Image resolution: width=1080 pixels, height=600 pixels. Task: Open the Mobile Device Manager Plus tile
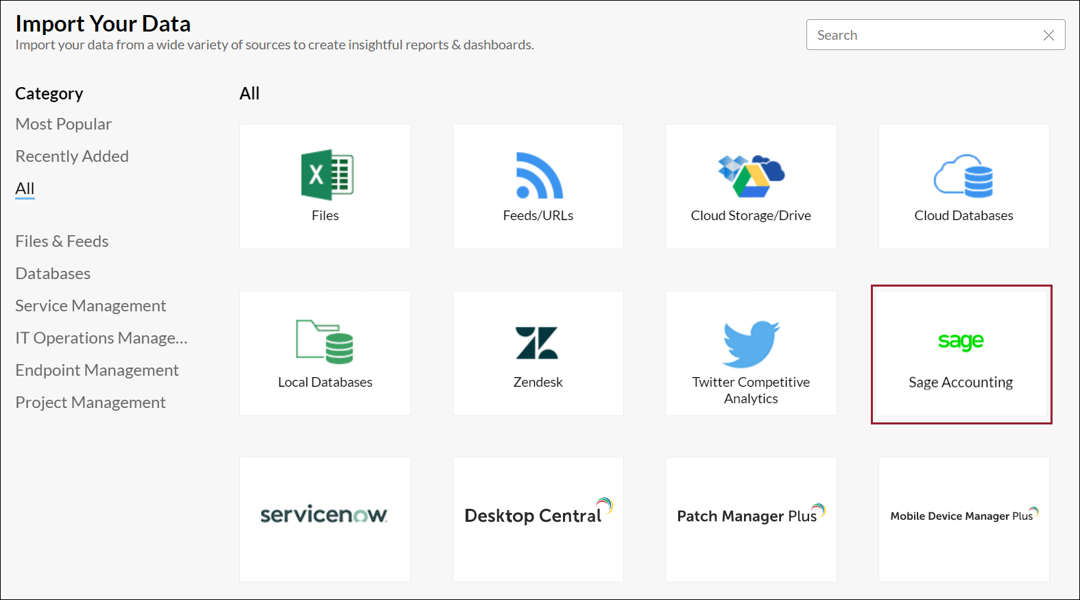coord(964,520)
